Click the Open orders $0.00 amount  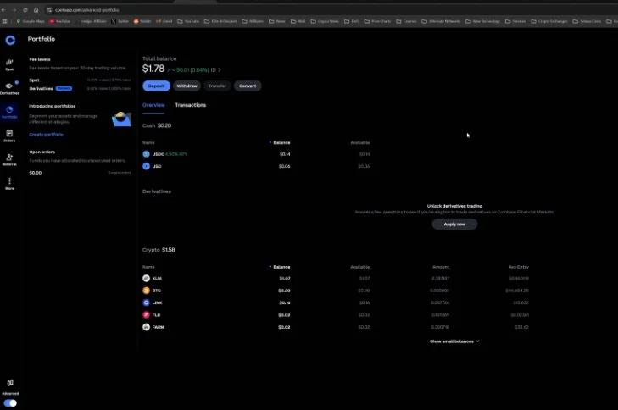[x=36, y=173]
